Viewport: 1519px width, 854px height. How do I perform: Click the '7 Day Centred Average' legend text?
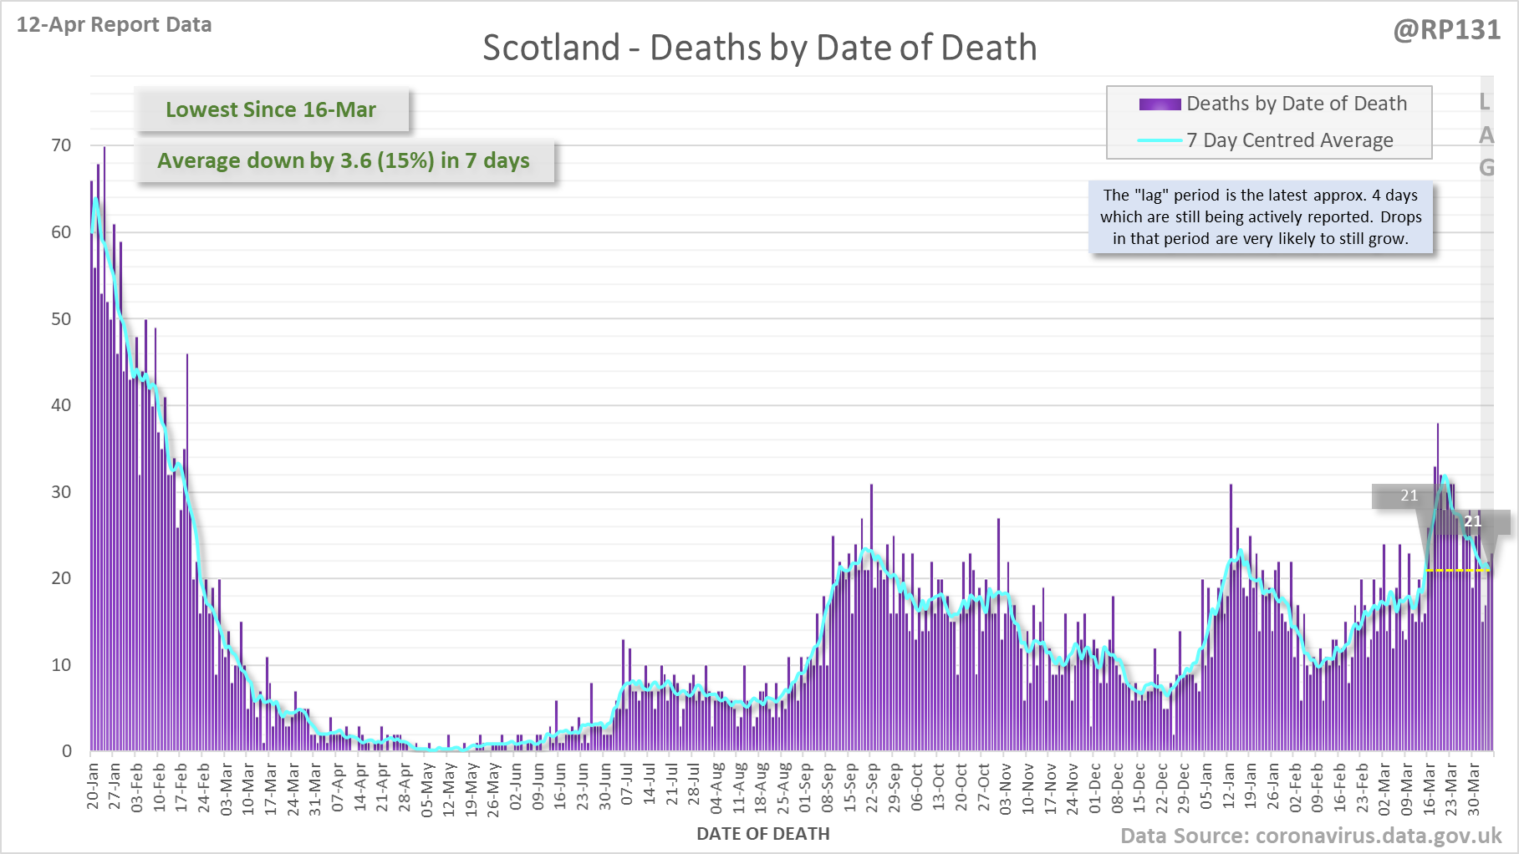click(1289, 140)
